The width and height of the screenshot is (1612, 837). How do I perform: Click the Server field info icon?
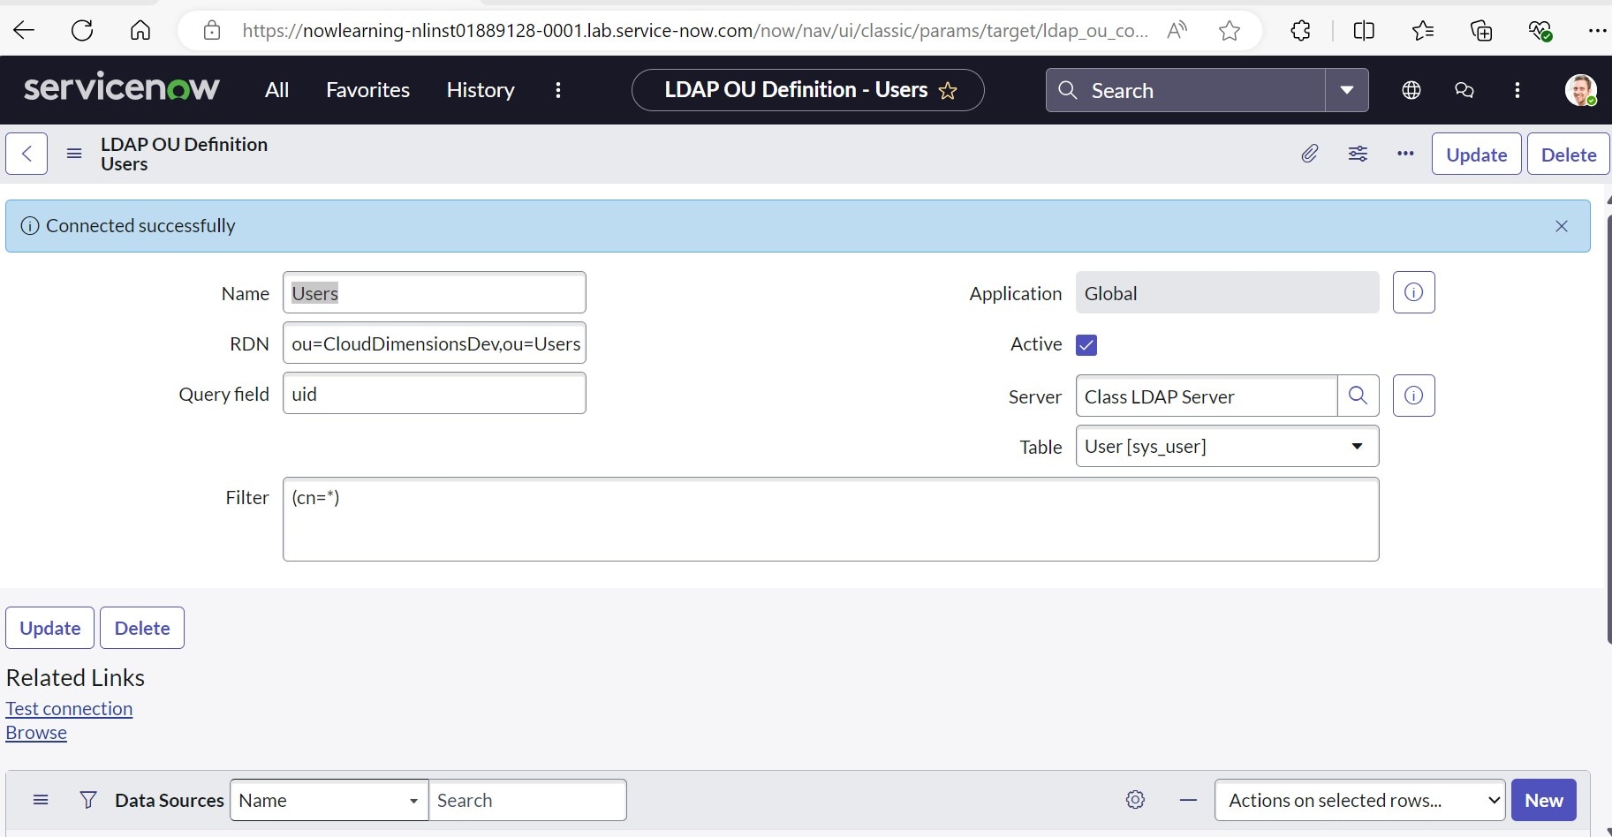click(1415, 396)
